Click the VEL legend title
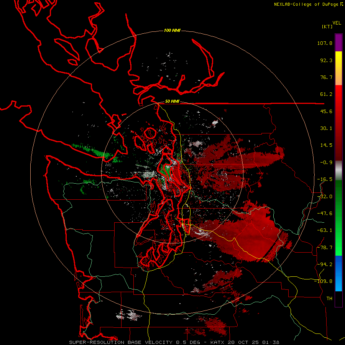This screenshot has height=345, width=345. [337, 23]
